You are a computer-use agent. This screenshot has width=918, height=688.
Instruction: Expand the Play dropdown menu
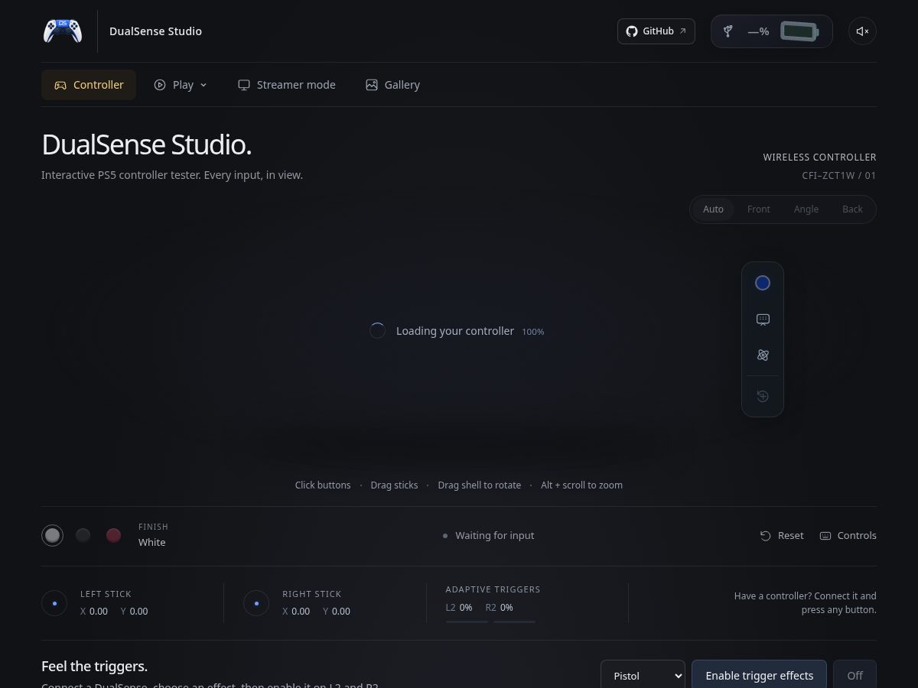(x=181, y=85)
